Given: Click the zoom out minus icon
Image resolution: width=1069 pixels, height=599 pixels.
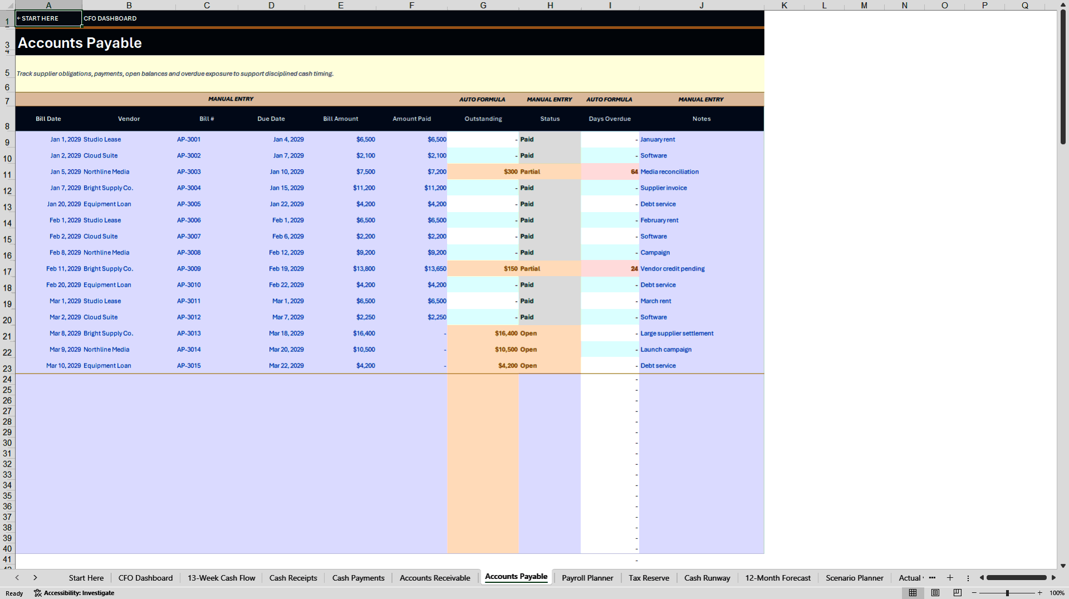Looking at the screenshot, I should click(974, 593).
